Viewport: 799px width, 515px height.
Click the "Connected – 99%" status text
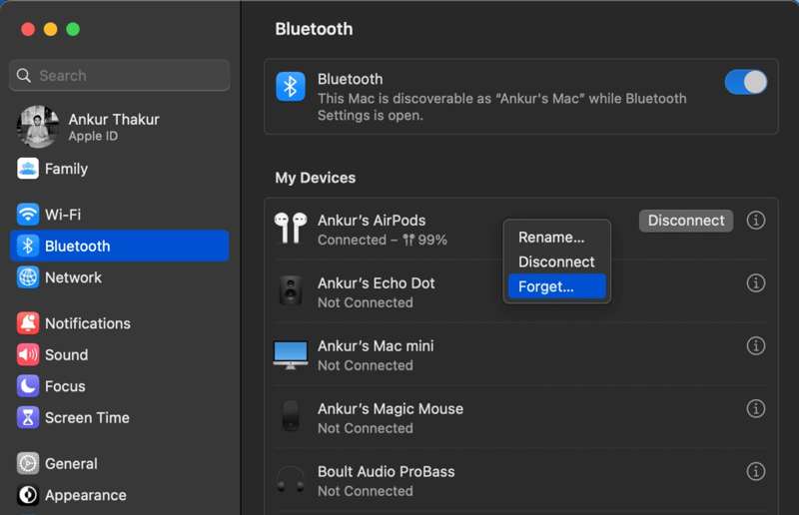coord(383,240)
